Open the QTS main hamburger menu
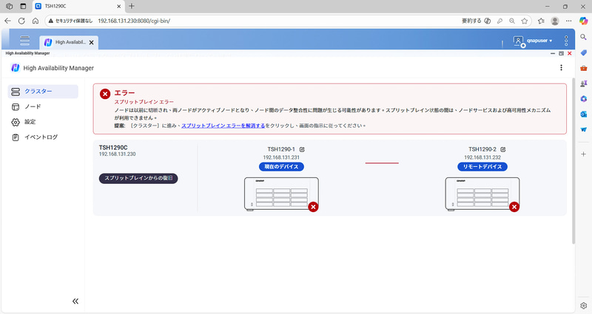The width and height of the screenshot is (592, 314). (25, 41)
